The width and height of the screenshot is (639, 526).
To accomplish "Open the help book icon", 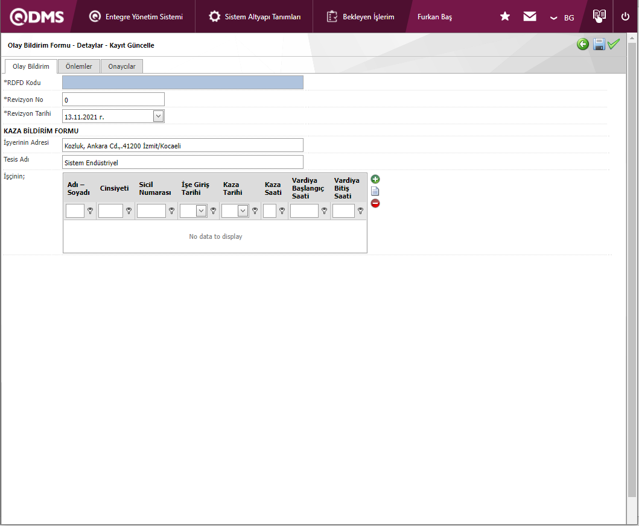I will tap(599, 16).
